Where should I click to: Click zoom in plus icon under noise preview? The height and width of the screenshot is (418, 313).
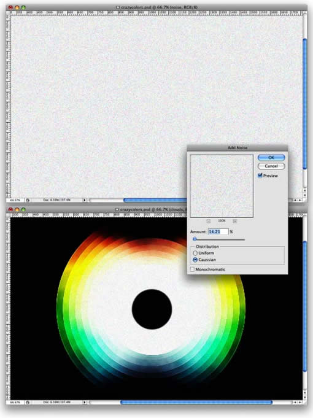tap(235, 221)
